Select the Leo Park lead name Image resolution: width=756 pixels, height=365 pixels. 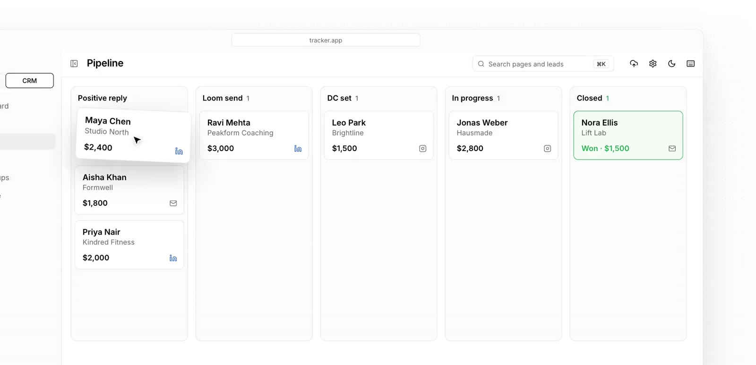point(349,123)
